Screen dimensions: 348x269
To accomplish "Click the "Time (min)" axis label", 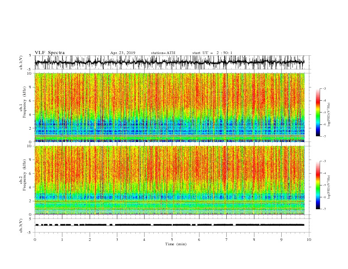I will (x=176, y=244).
